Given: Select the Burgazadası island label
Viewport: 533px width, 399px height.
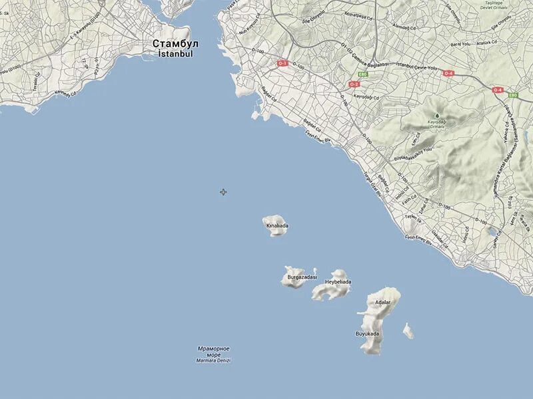Looking at the screenshot, I should click(x=302, y=277).
